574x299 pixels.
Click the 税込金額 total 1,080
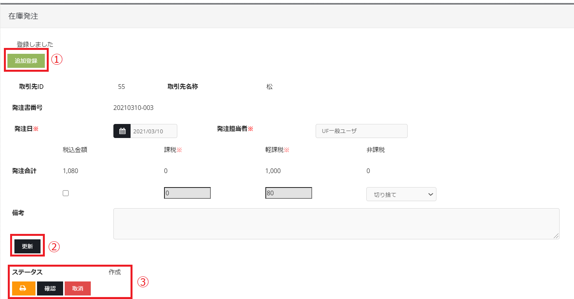[x=71, y=171]
